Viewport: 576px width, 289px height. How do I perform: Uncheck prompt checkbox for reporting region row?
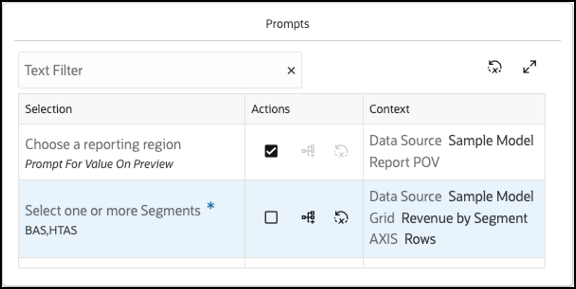(271, 151)
